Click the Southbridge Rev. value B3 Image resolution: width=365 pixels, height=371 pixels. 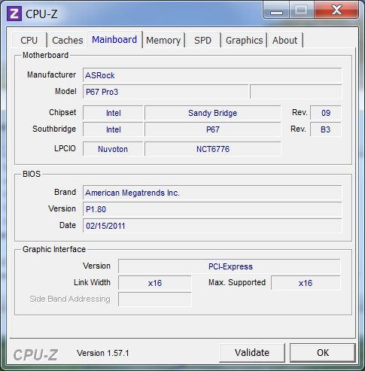tap(326, 129)
